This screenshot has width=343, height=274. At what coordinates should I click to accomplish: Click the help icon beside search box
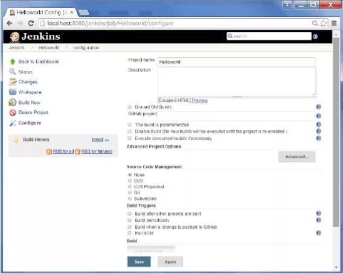point(315,36)
